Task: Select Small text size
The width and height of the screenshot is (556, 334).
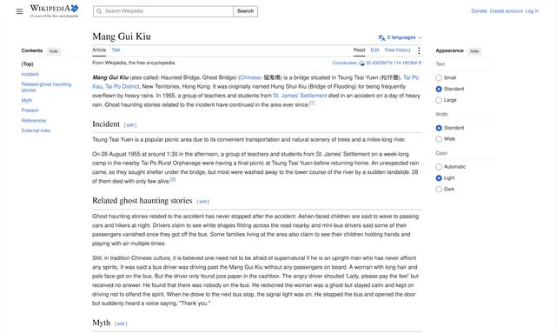Action: click(x=439, y=77)
